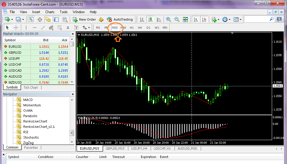Open the Charts menu

coord(50,12)
